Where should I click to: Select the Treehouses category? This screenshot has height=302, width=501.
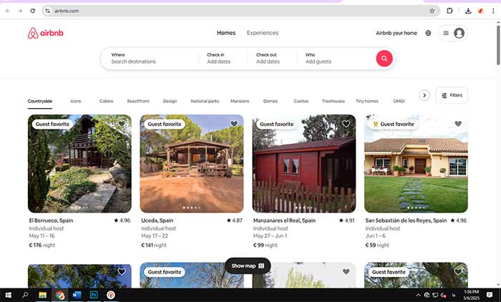(334, 101)
